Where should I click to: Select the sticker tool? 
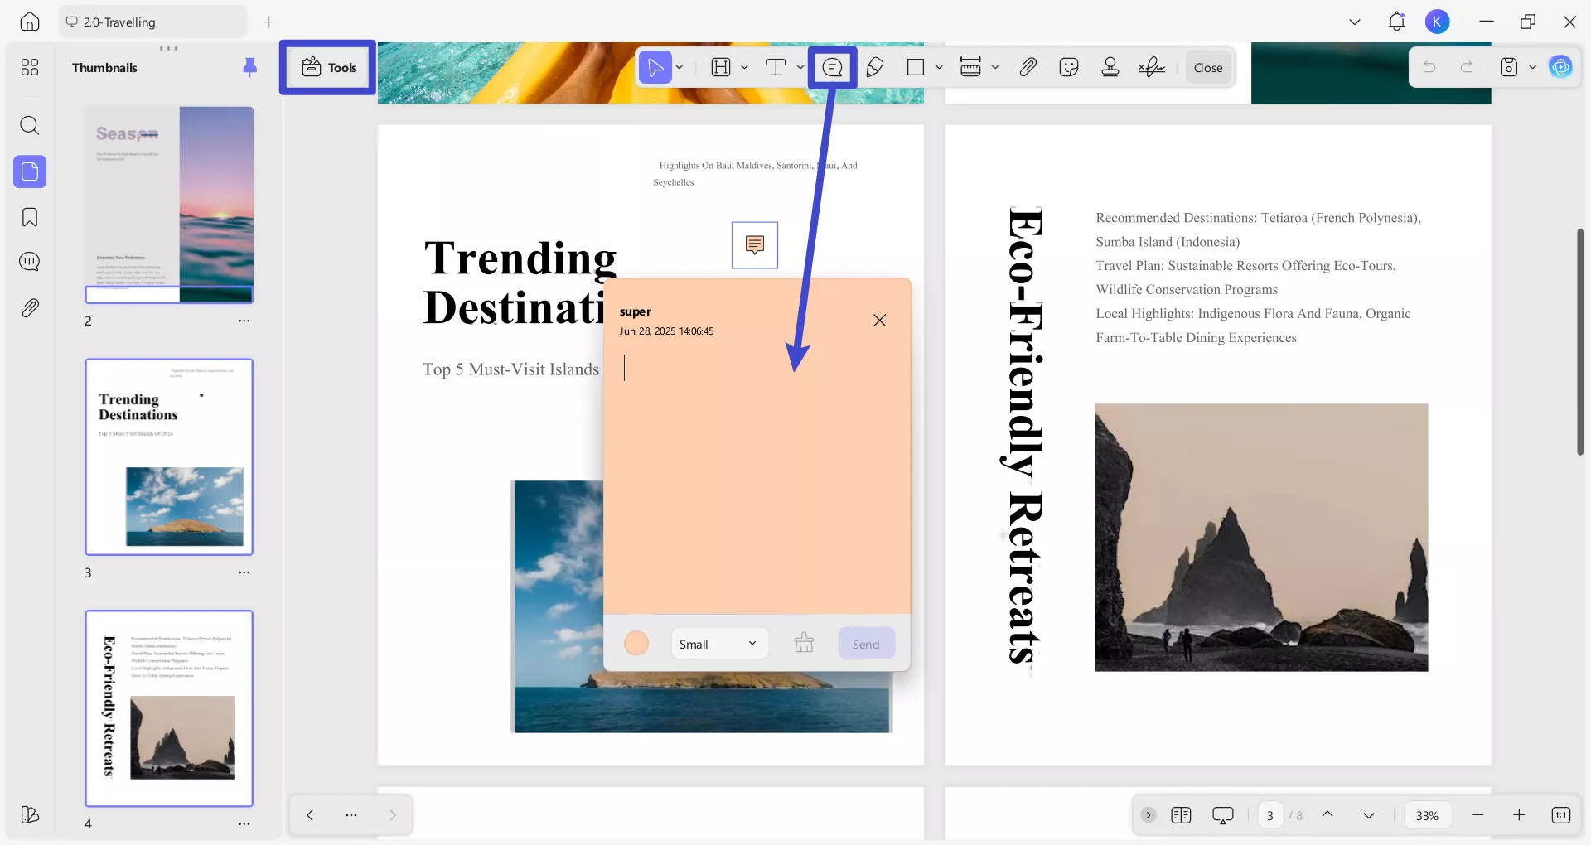pos(1069,67)
